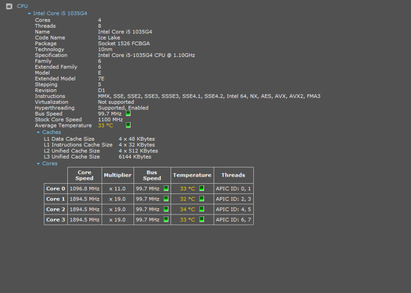Select the Specification value with 1.10GHz
This screenshot has height=293, width=411.
pos(146,55)
